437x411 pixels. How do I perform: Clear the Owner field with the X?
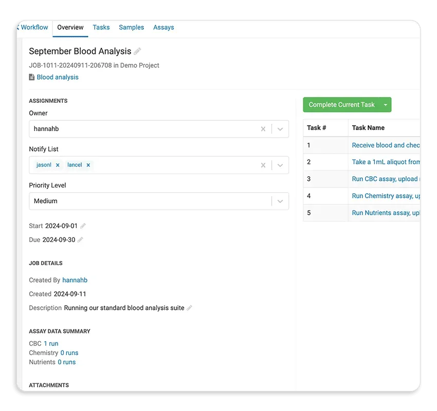pos(263,129)
